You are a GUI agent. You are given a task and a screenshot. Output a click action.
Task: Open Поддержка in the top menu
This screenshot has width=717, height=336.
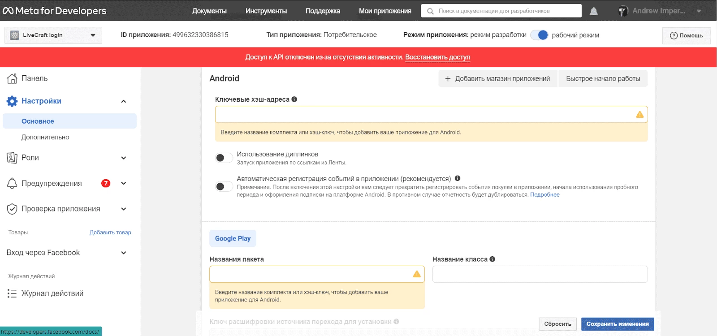[323, 11]
